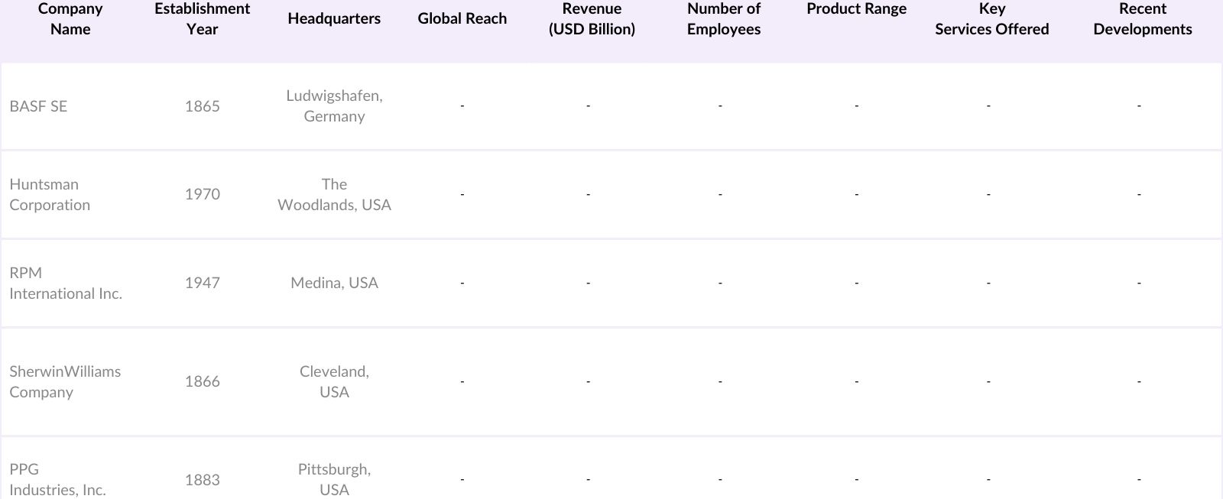Select the Recent Developments column header
The height and width of the screenshot is (499, 1223).
click(1142, 19)
